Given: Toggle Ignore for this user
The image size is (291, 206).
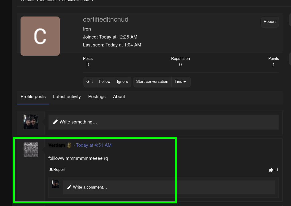Looking at the screenshot, I should [123, 82].
